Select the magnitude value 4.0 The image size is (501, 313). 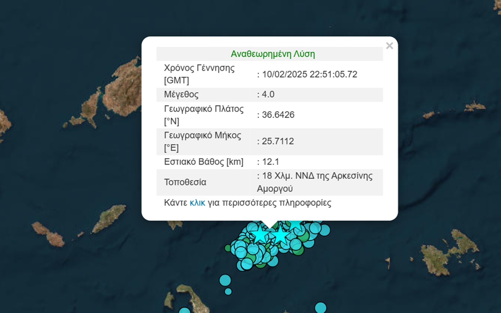click(x=268, y=95)
